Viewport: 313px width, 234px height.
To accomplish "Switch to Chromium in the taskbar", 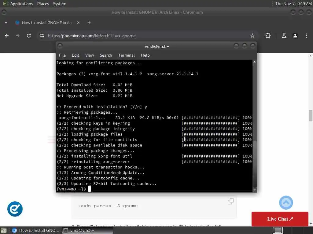I will click(35, 230).
